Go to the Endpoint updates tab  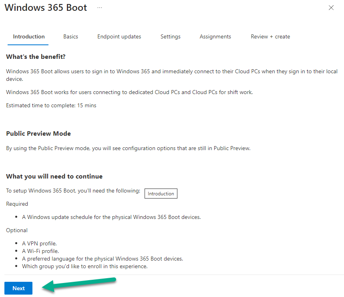119,37
